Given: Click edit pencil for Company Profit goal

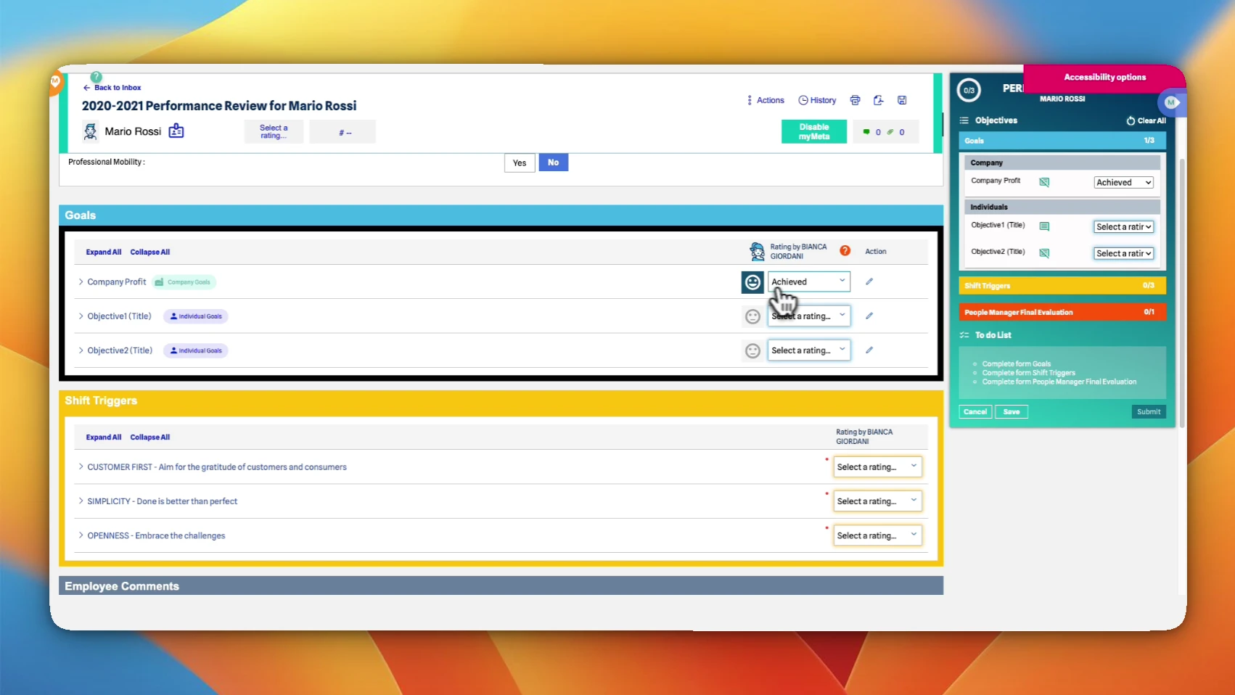Looking at the screenshot, I should click(x=869, y=281).
